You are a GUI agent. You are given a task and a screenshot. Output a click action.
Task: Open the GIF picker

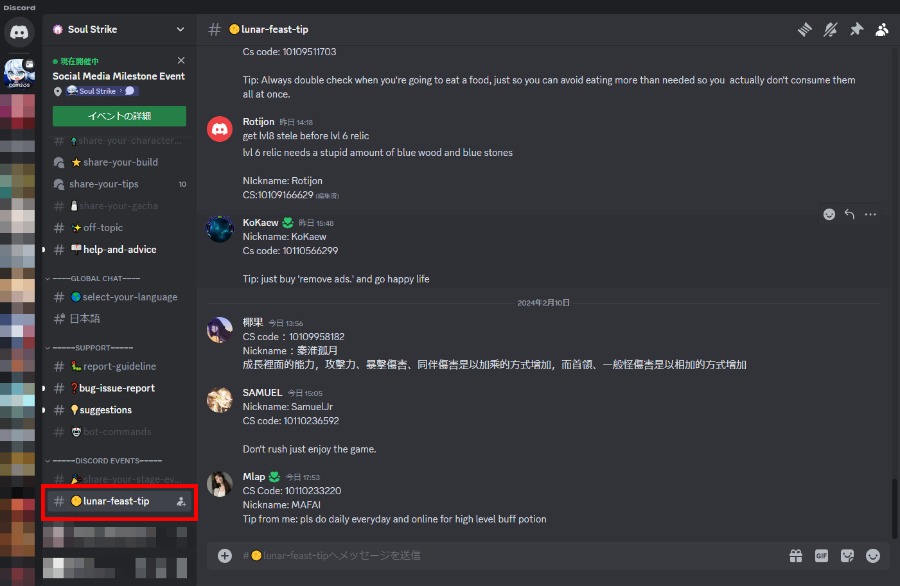click(822, 556)
